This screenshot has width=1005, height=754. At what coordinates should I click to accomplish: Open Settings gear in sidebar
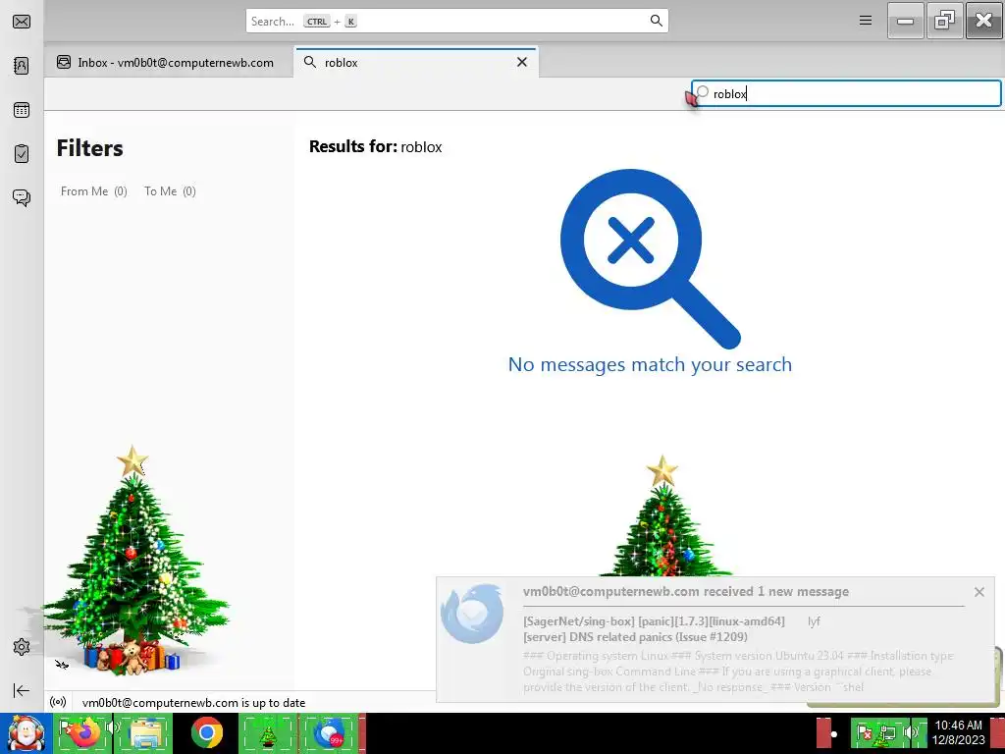(22, 647)
